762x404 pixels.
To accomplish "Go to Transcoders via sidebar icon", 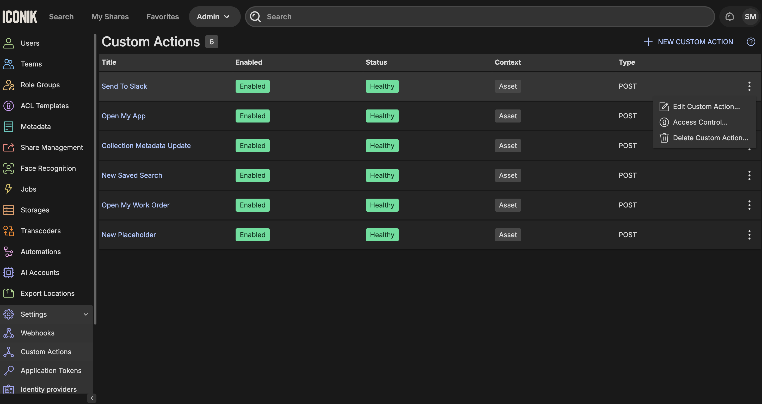I will (9, 231).
